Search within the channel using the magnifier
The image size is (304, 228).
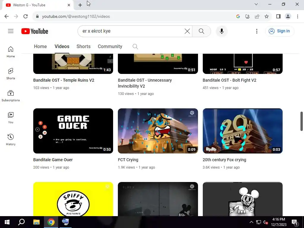[135, 47]
